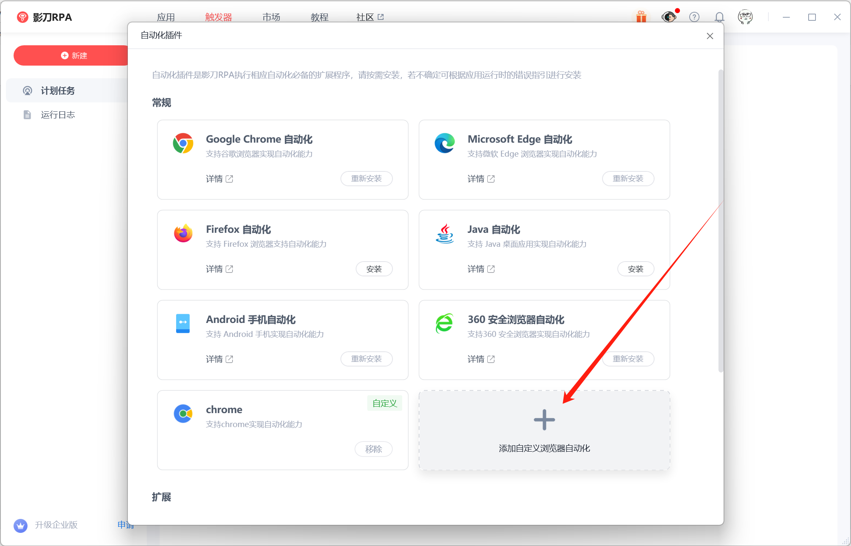The height and width of the screenshot is (546, 851).
Task: Click the dialog vertical scrollbar
Action: 721,220
